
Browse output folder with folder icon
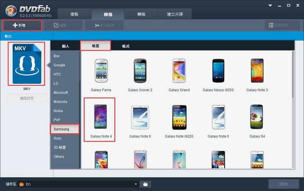[145, 184]
